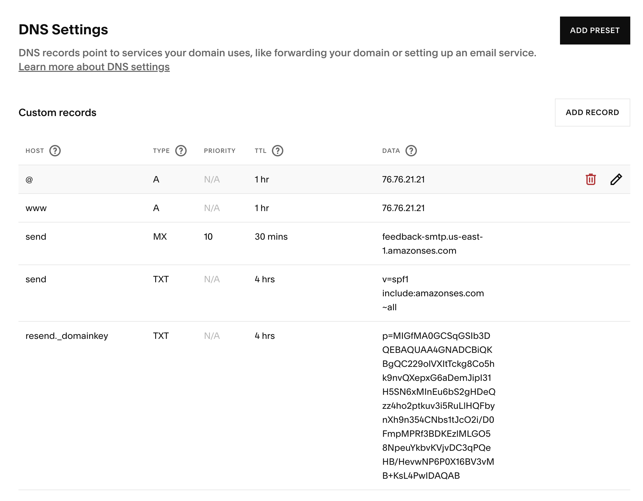View the TTL help tooltip icon
This screenshot has width=643, height=501.
pyautogui.click(x=277, y=151)
